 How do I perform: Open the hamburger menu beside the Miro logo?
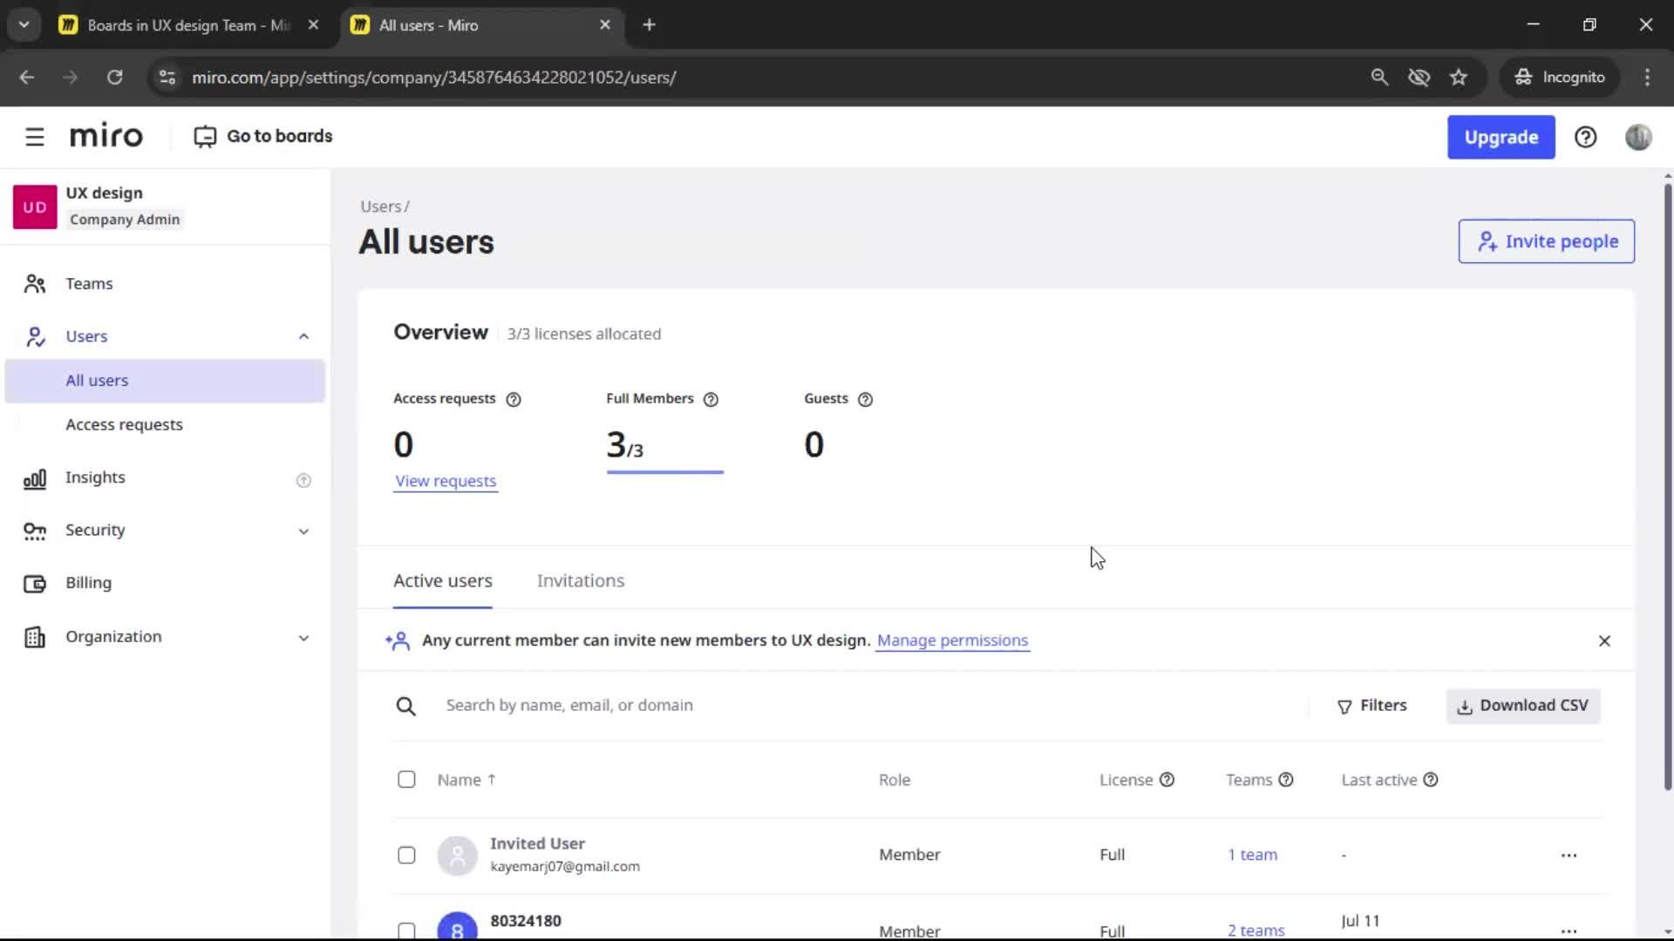click(x=35, y=137)
